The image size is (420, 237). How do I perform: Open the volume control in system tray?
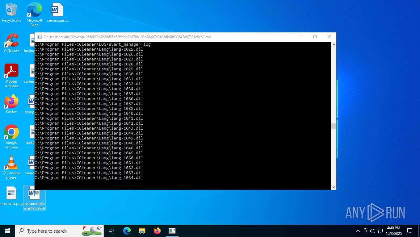click(x=372, y=231)
